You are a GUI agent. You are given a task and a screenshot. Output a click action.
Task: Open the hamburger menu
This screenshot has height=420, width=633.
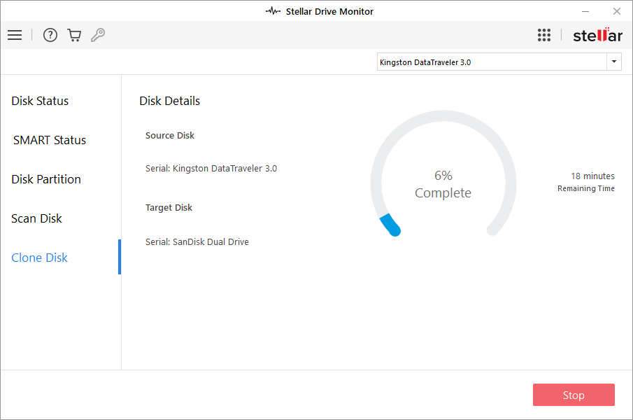point(14,35)
